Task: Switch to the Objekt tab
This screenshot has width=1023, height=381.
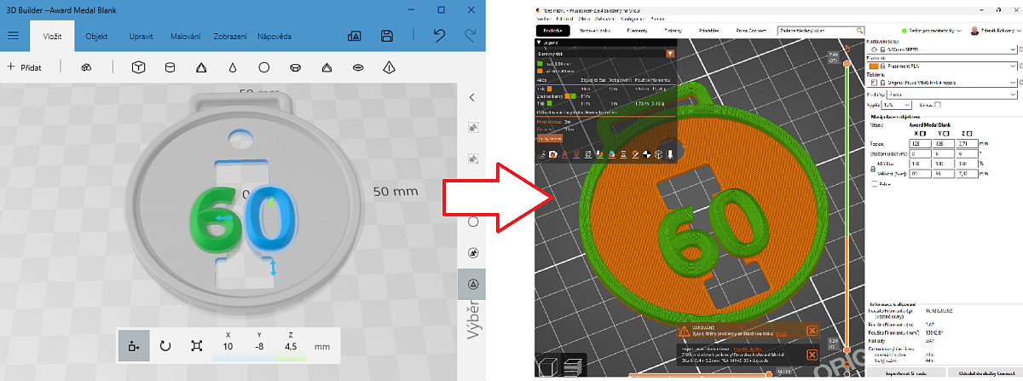Action: click(96, 37)
